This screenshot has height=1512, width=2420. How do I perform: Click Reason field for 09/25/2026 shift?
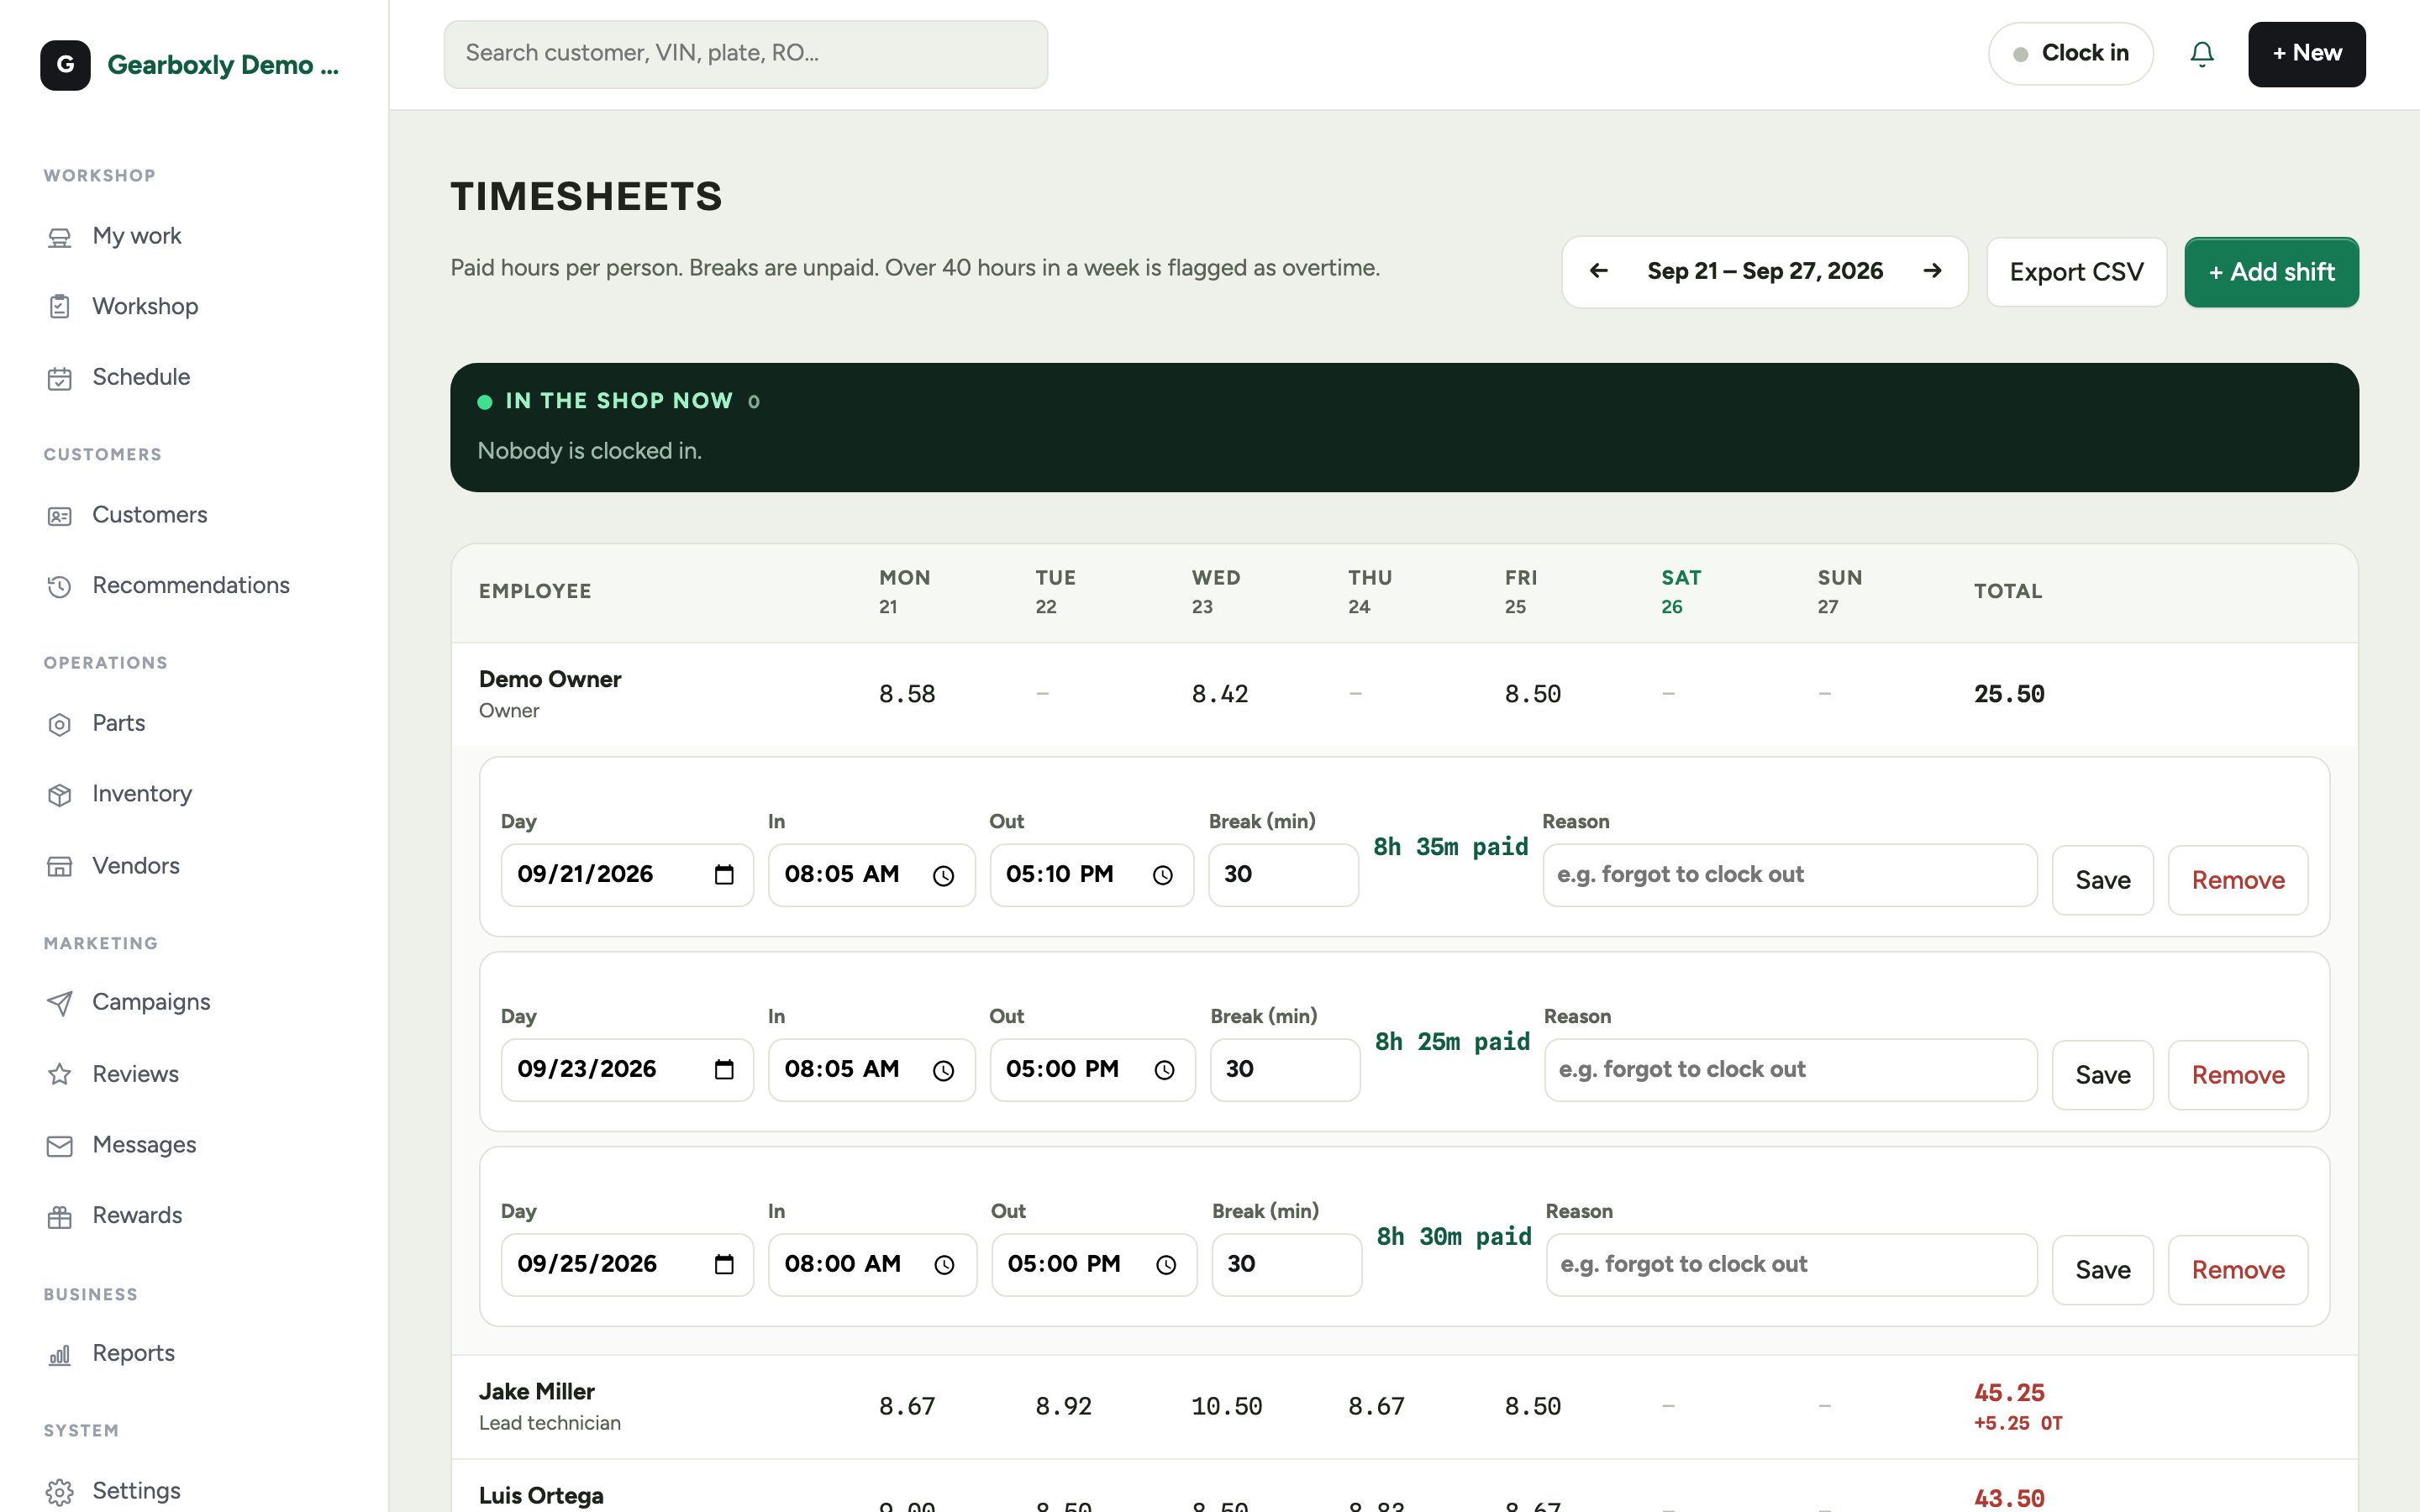pos(1791,1265)
